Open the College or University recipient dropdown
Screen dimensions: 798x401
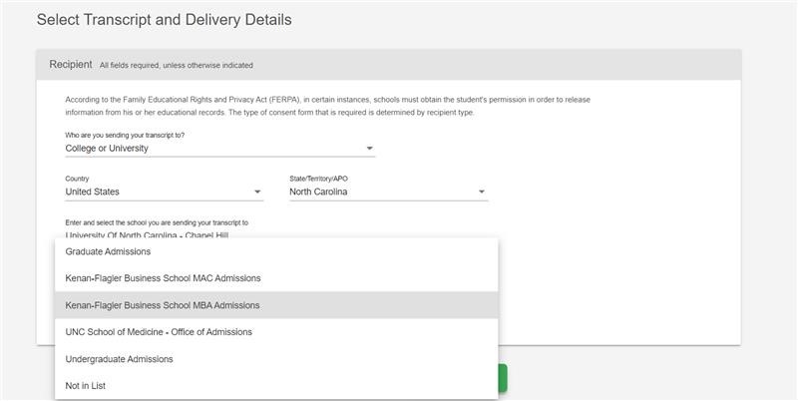coord(214,149)
